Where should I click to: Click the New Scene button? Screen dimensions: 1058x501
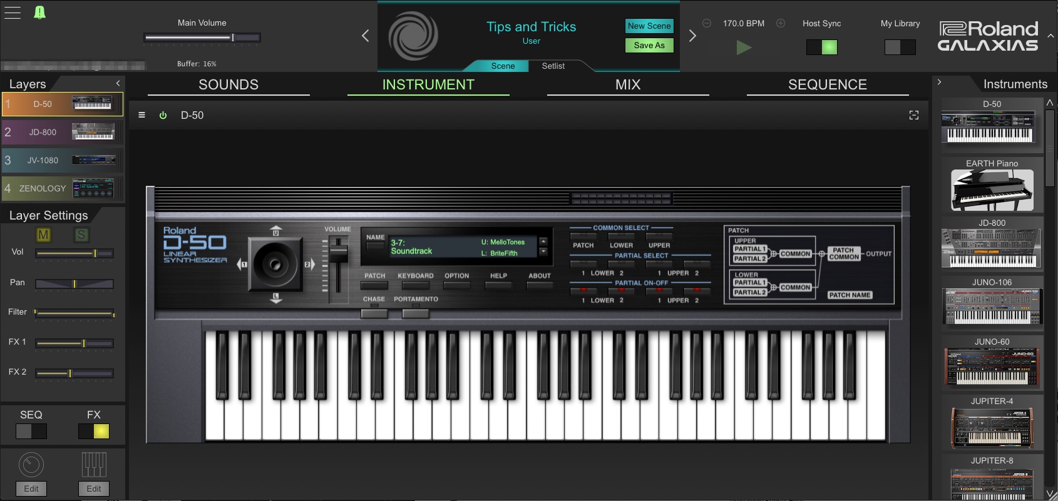pyautogui.click(x=649, y=26)
